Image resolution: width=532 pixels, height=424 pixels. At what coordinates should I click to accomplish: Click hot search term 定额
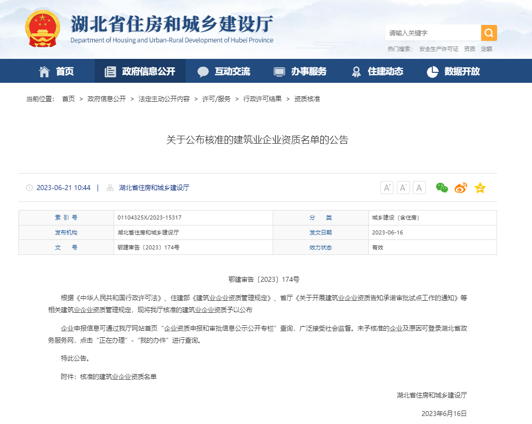pyautogui.click(x=487, y=49)
